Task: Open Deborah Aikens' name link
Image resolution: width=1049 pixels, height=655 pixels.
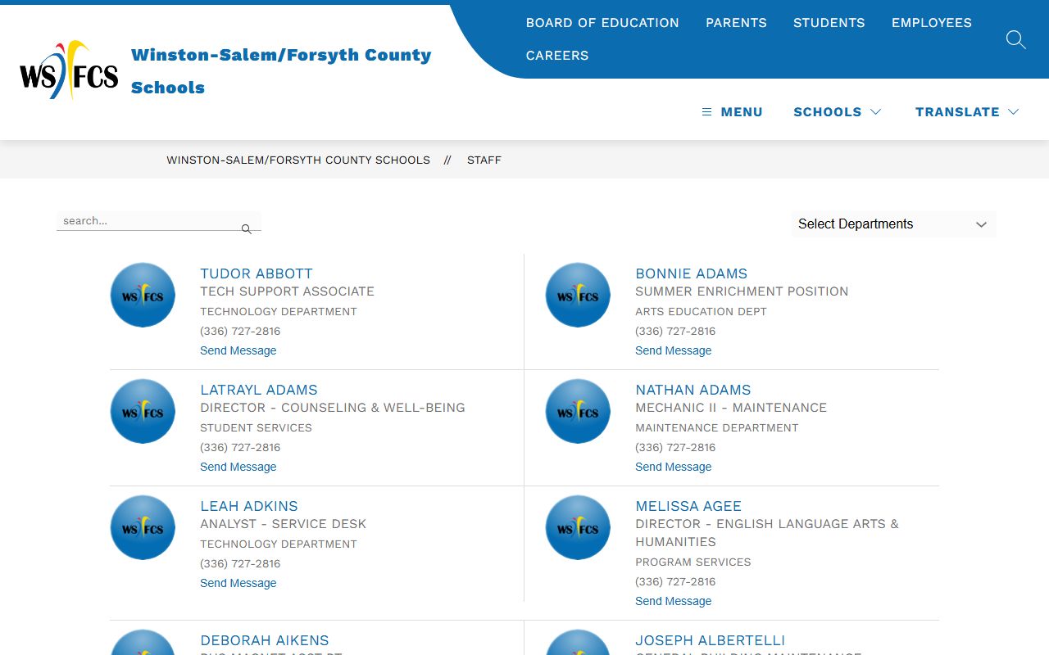Action: (x=265, y=640)
